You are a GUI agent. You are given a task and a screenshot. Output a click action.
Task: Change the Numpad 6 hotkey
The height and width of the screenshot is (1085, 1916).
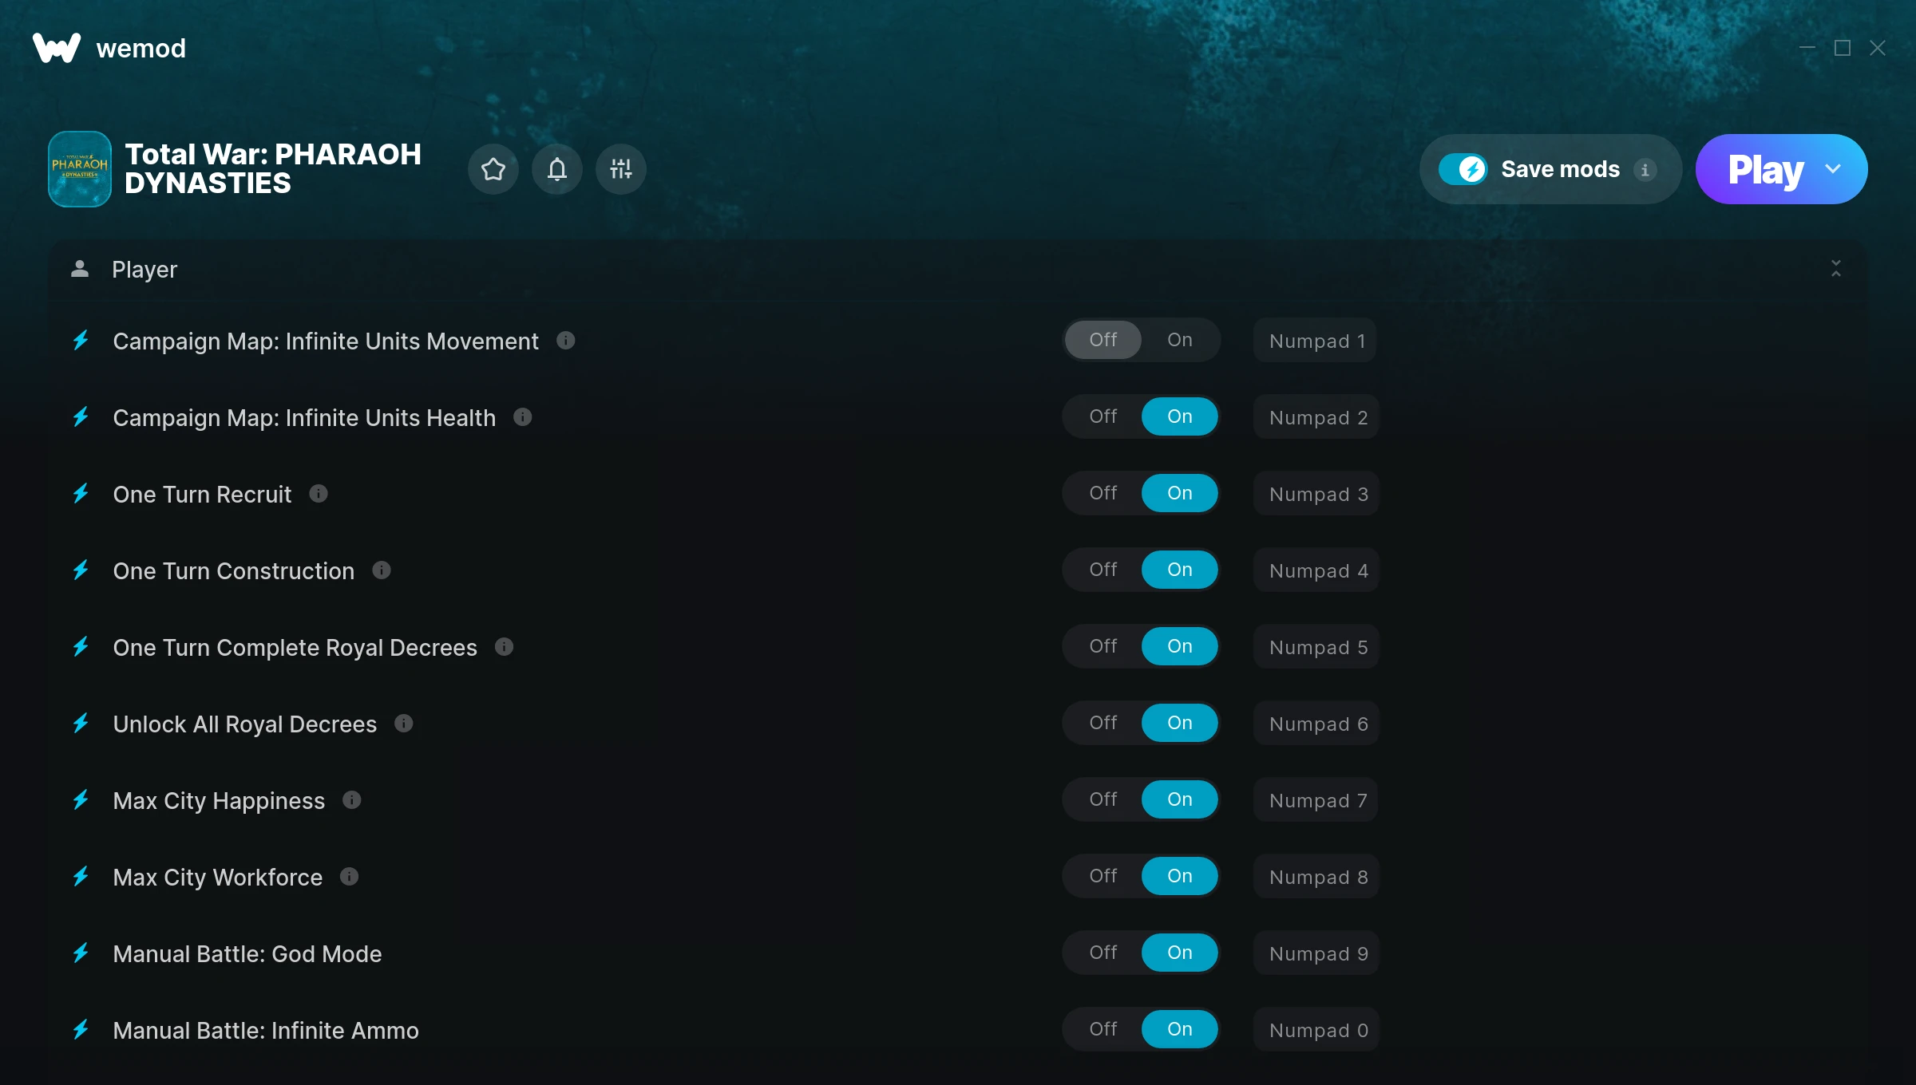point(1317,724)
